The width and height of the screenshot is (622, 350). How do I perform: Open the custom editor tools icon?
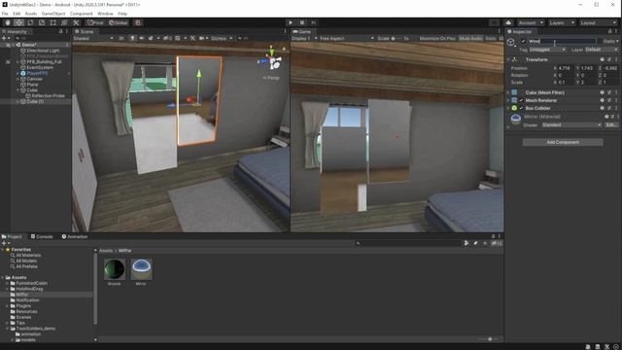(x=76, y=22)
